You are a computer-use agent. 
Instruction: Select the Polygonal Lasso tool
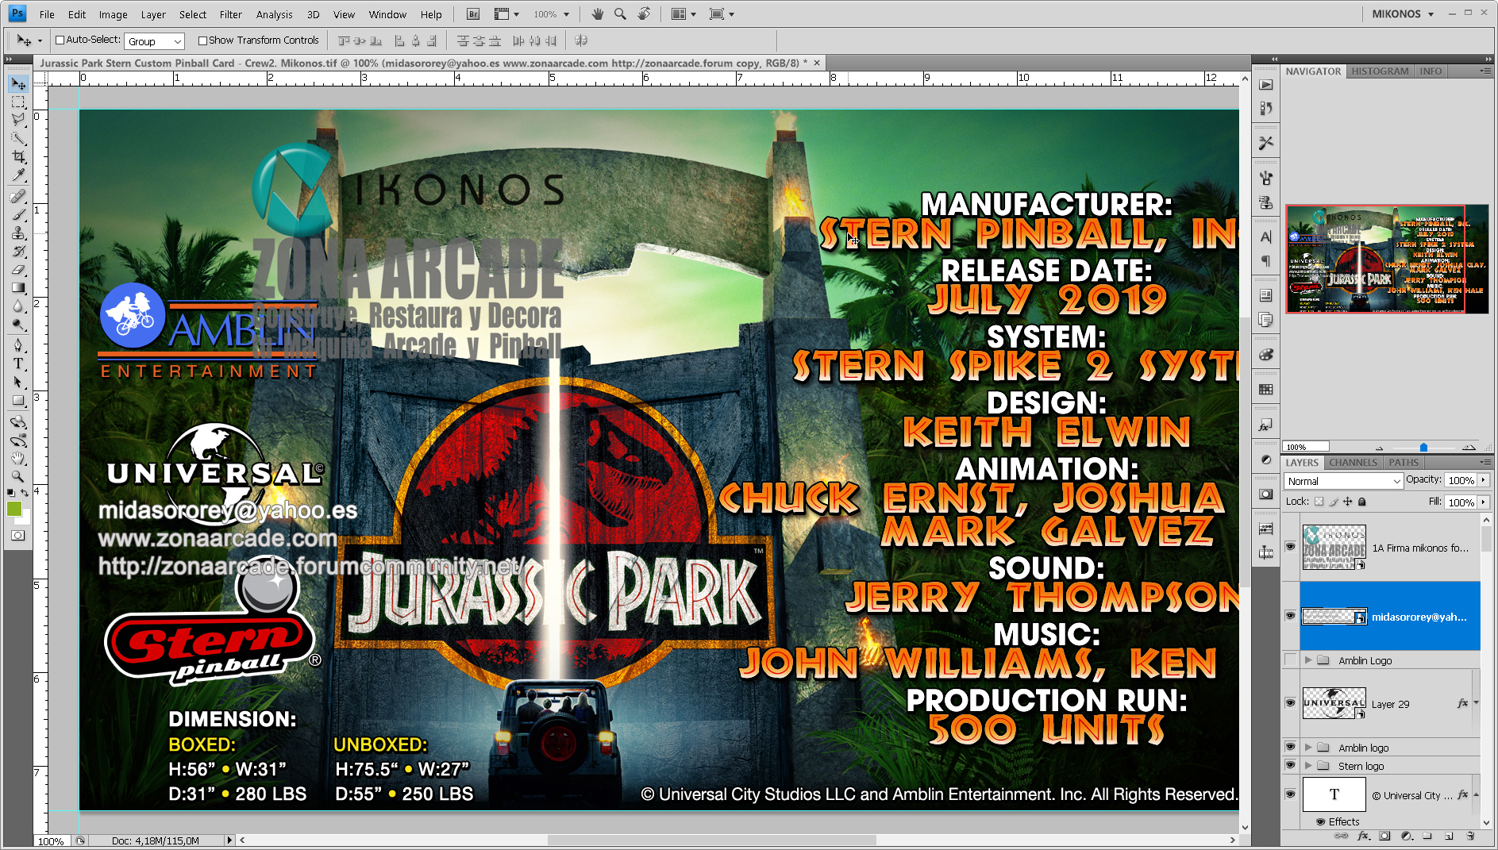pos(18,120)
